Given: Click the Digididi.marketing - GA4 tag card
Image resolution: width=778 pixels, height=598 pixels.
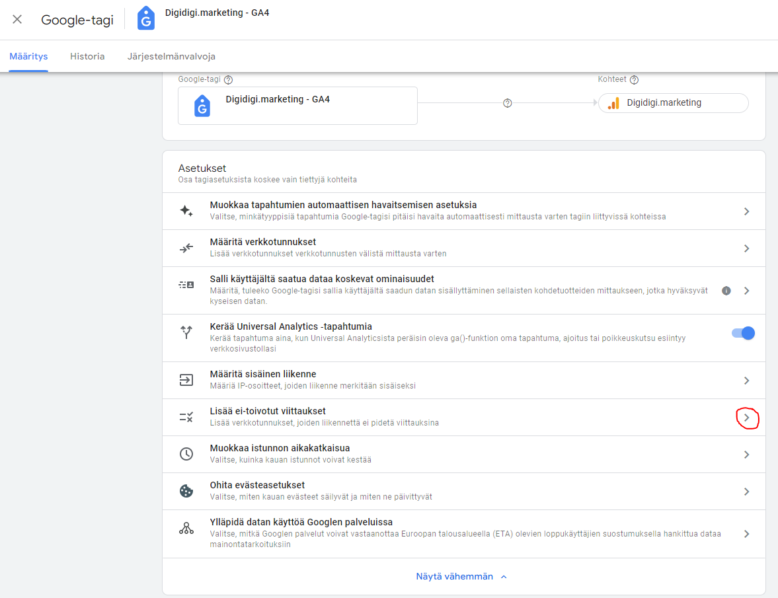Looking at the screenshot, I should click(x=297, y=106).
